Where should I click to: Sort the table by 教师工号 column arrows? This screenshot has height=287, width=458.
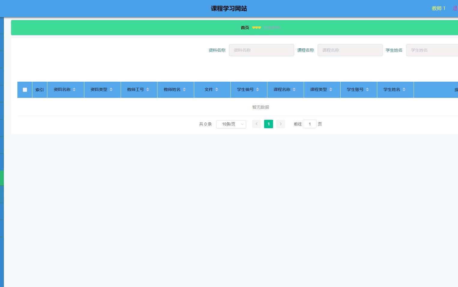[148, 89]
